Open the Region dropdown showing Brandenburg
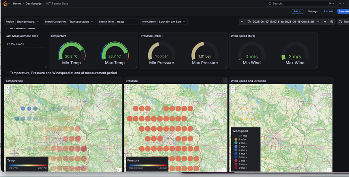Image resolution: width=349 pixels, height=177 pixels. coord(28,22)
